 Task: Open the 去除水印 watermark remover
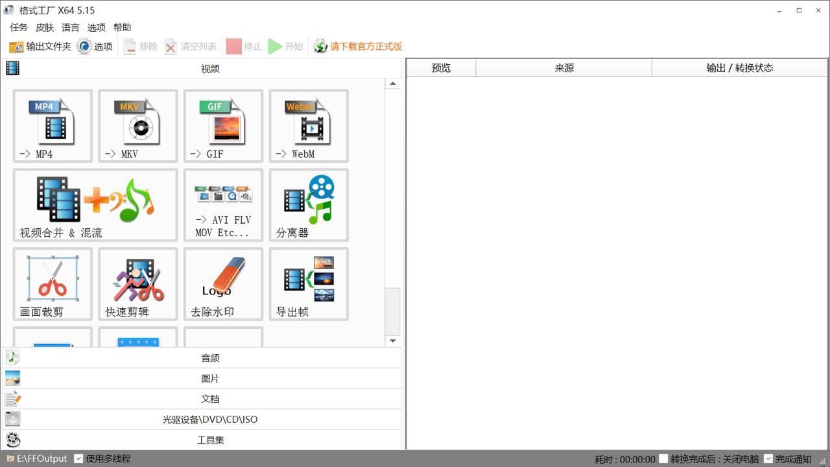tap(223, 284)
